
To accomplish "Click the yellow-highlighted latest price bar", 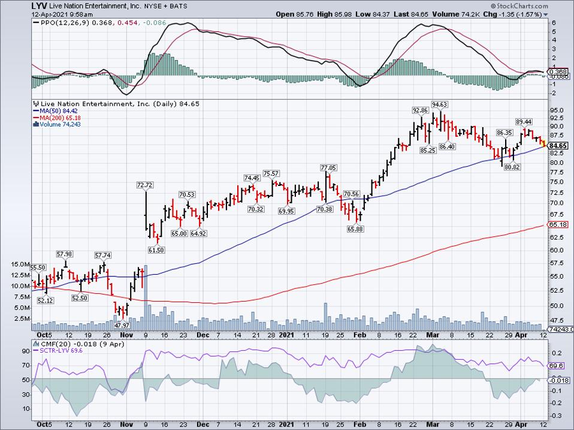I will pos(543,143).
